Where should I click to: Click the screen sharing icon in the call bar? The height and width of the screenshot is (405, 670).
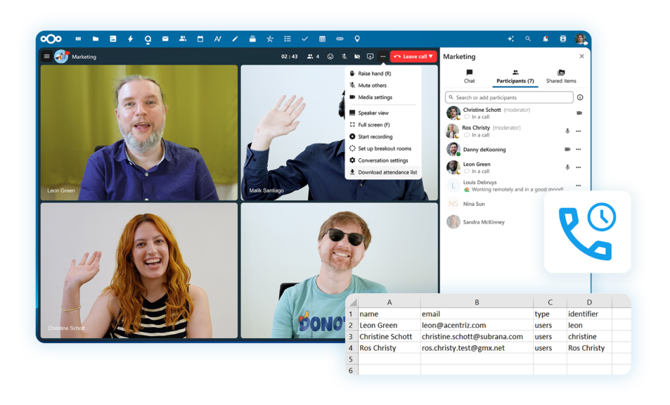coord(370,56)
